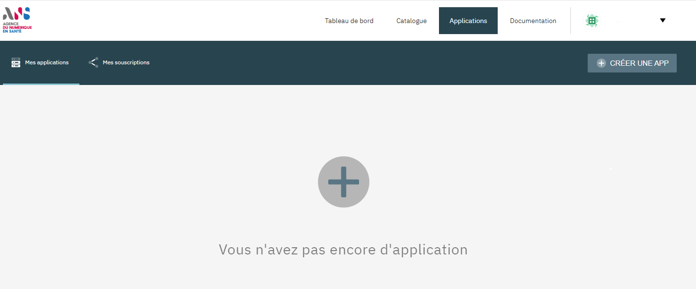
Task: Go to the Catalogue menu item
Action: [412, 21]
